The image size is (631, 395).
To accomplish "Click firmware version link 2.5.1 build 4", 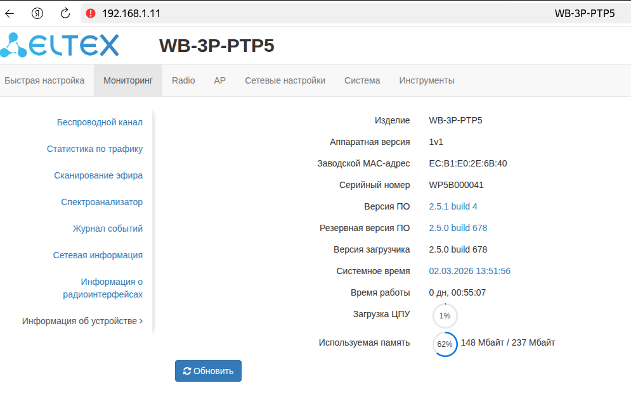I will tap(453, 206).
